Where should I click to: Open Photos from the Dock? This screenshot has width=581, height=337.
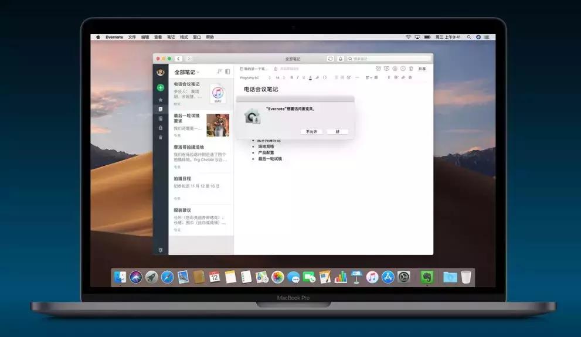pyautogui.click(x=277, y=277)
